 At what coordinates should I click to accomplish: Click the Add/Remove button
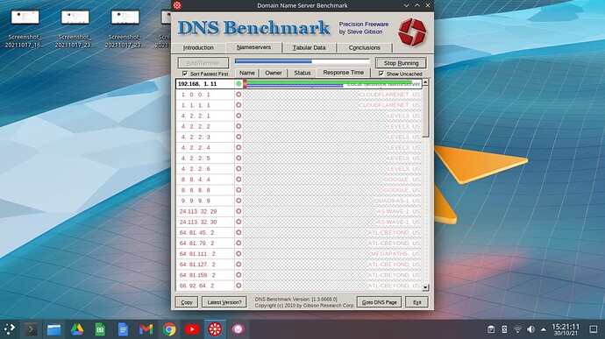(x=203, y=63)
